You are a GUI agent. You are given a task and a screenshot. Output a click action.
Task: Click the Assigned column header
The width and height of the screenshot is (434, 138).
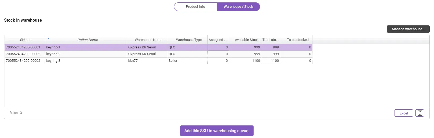pyautogui.click(x=218, y=40)
